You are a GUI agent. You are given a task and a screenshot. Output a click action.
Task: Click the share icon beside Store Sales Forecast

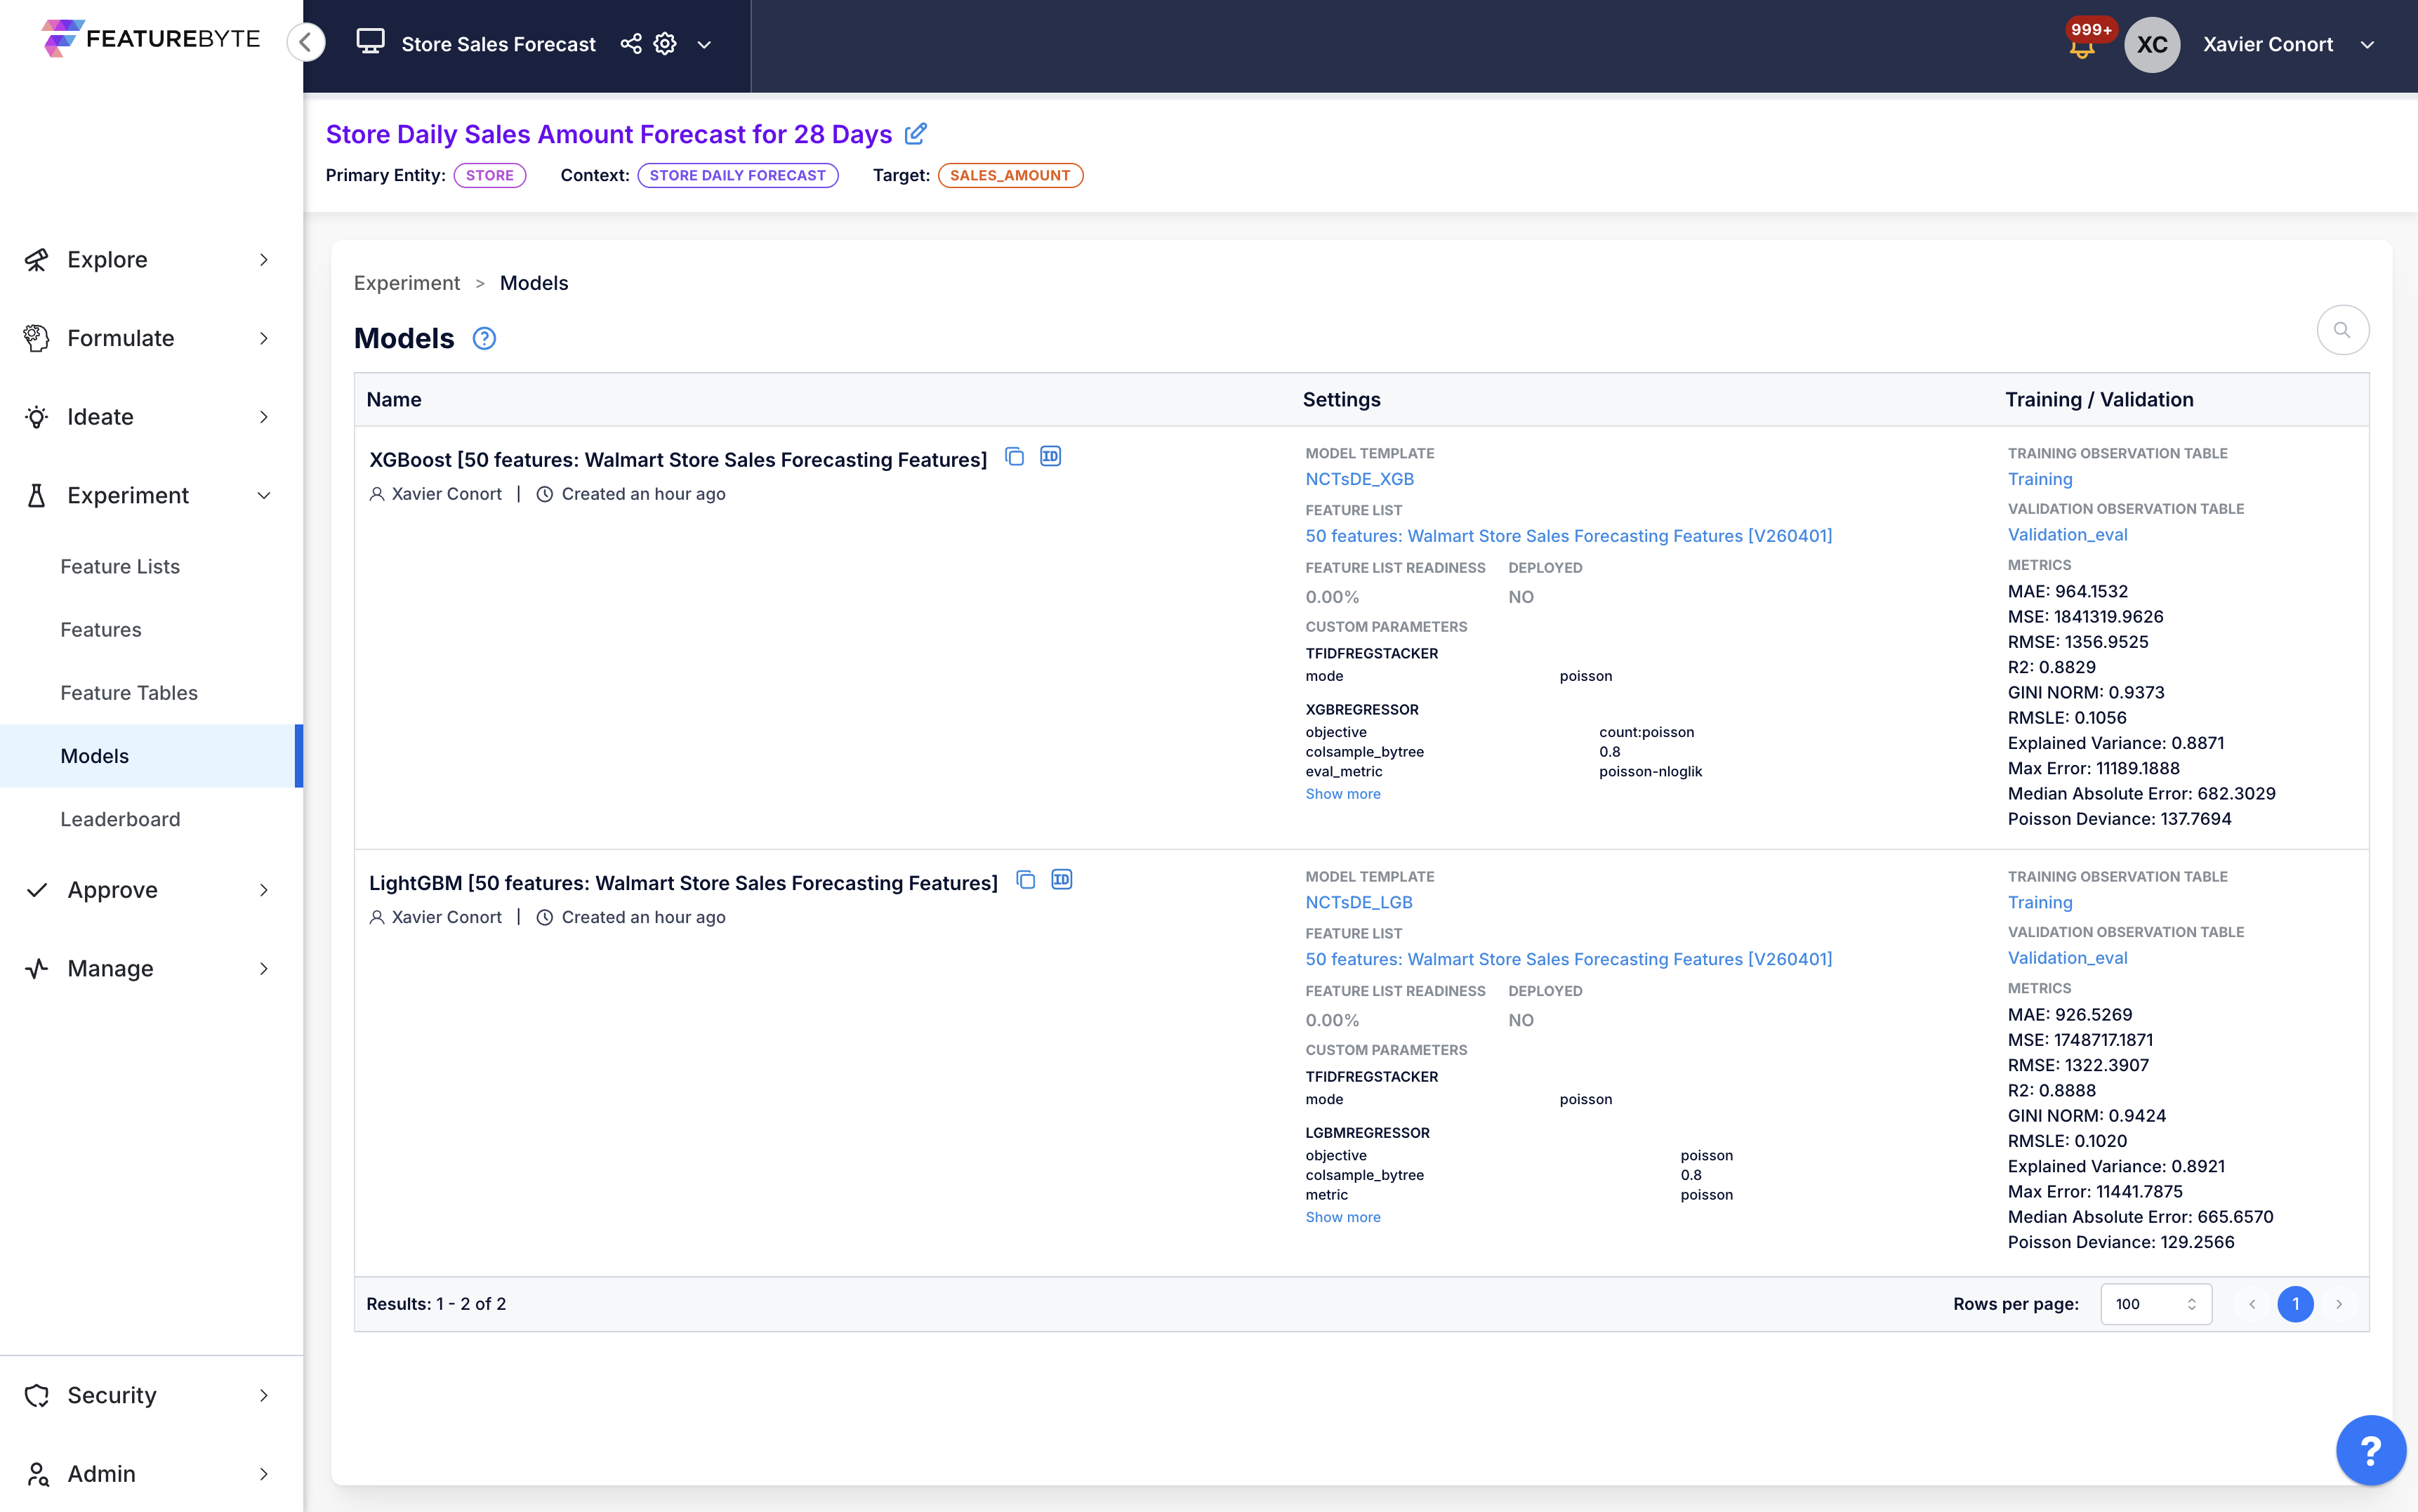[631, 44]
